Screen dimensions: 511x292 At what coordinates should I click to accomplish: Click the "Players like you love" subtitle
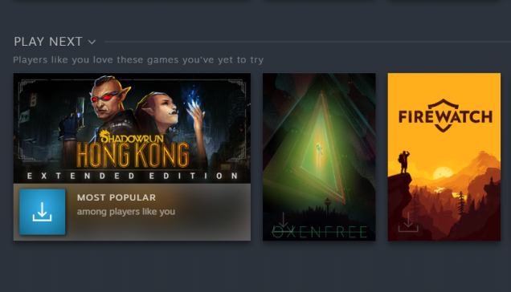[138, 60]
